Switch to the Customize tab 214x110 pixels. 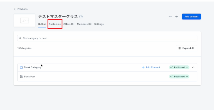55,24
